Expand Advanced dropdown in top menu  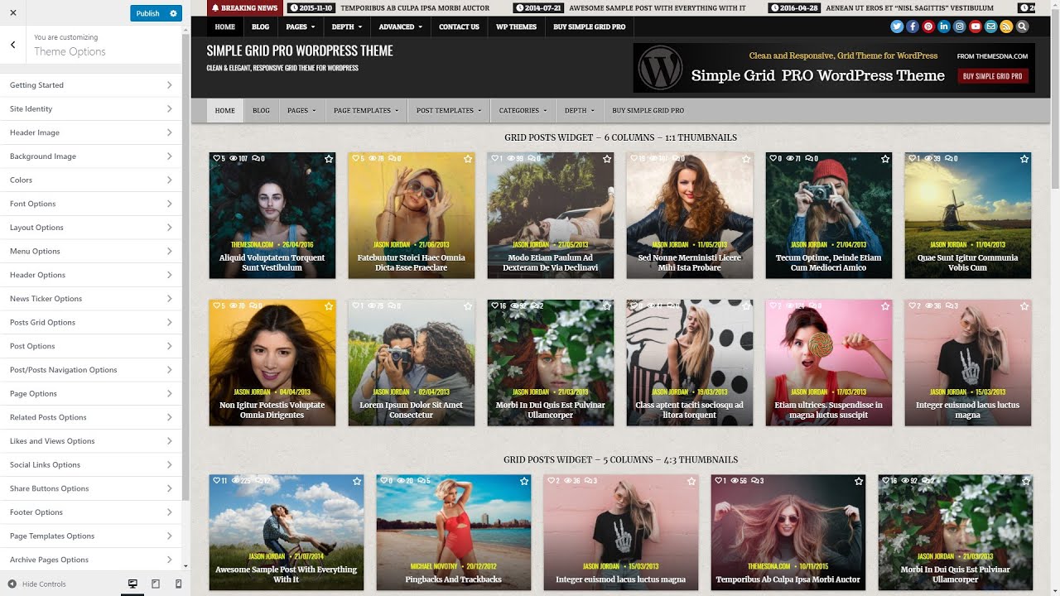pyautogui.click(x=401, y=26)
